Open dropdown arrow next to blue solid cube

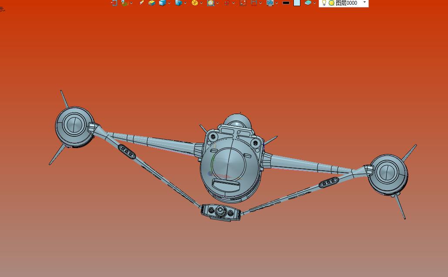[169, 3]
